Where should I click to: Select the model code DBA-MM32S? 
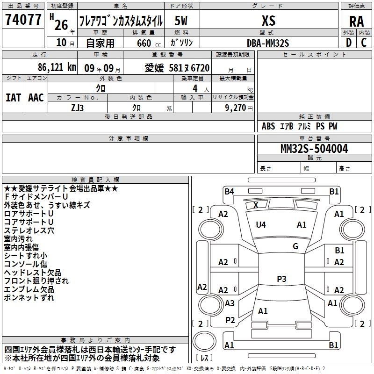[x=268, y=43]
